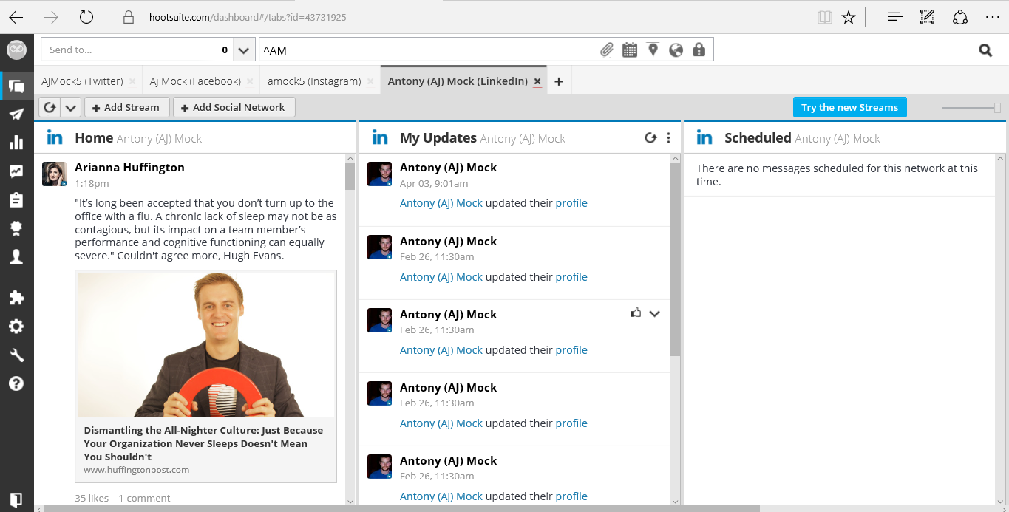Expand options chevron on third update
Viewport: 1009px width, 512px height.
tap(654, 313)
